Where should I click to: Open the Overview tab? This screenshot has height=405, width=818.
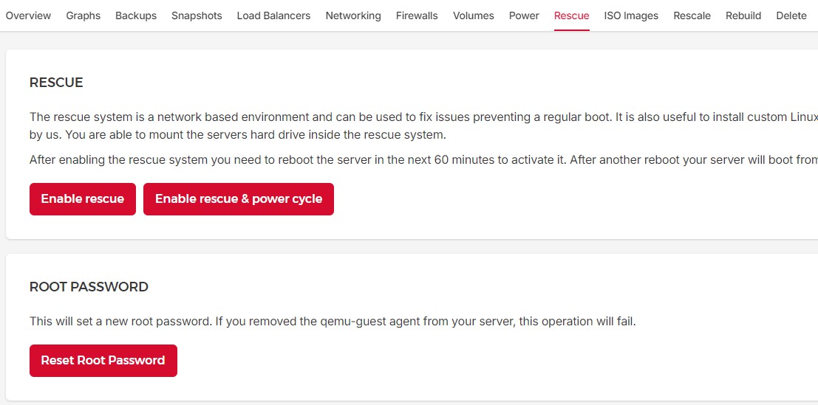click(x=28, y=15)
